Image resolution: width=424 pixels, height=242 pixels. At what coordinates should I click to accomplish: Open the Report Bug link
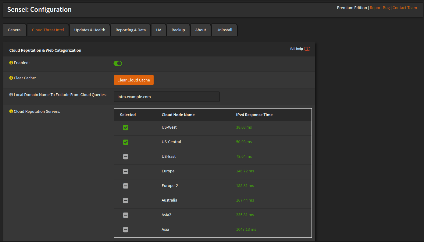[x=379, y=8]
